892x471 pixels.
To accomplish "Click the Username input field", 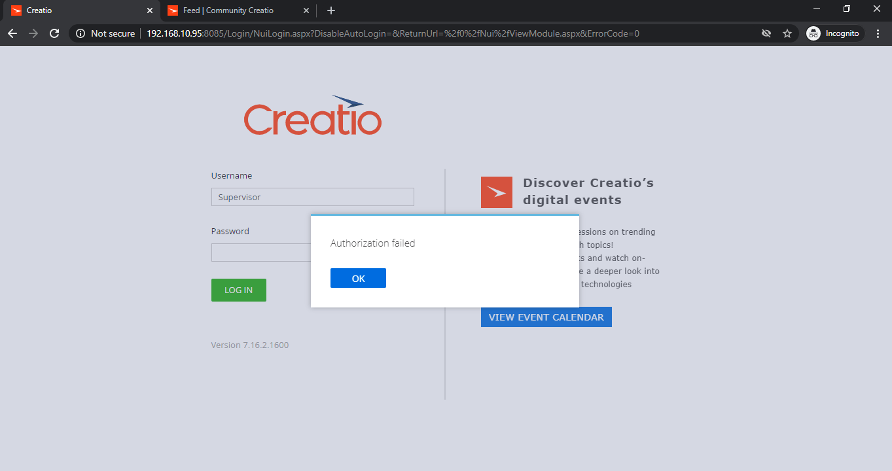I will coord(312,196).
